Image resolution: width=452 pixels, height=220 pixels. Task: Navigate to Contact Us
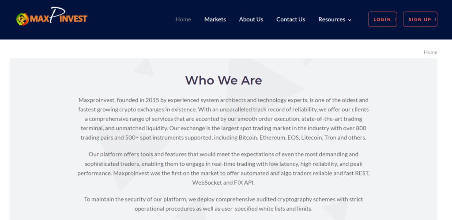point(290,19)
